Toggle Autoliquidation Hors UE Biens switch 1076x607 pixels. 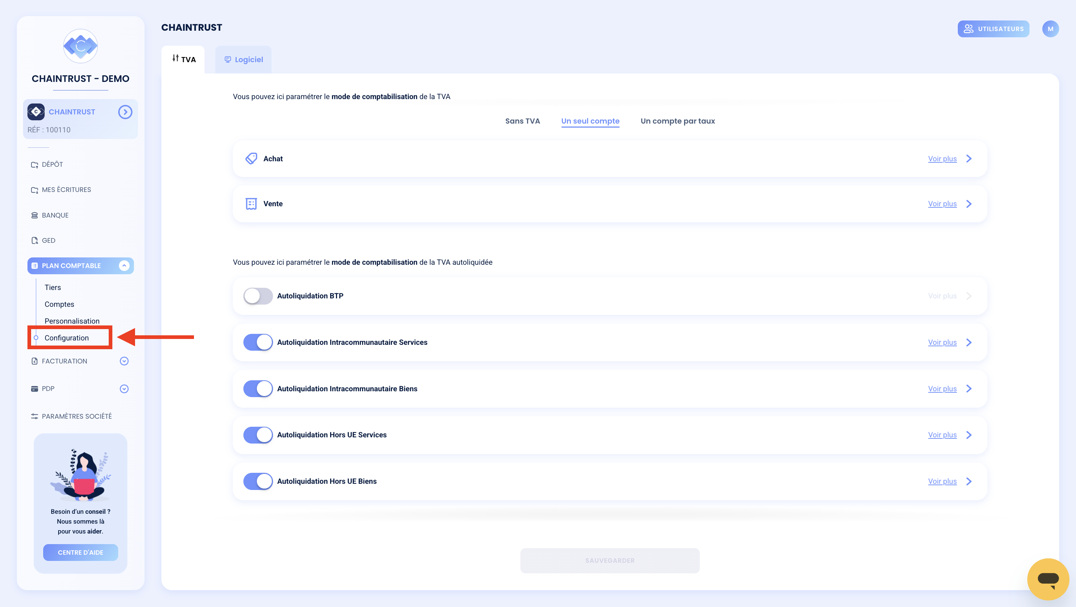point(258,481)
